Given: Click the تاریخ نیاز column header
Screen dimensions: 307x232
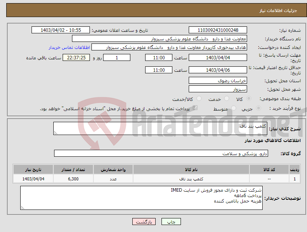Looking at the screenshot, I should 33,170.
